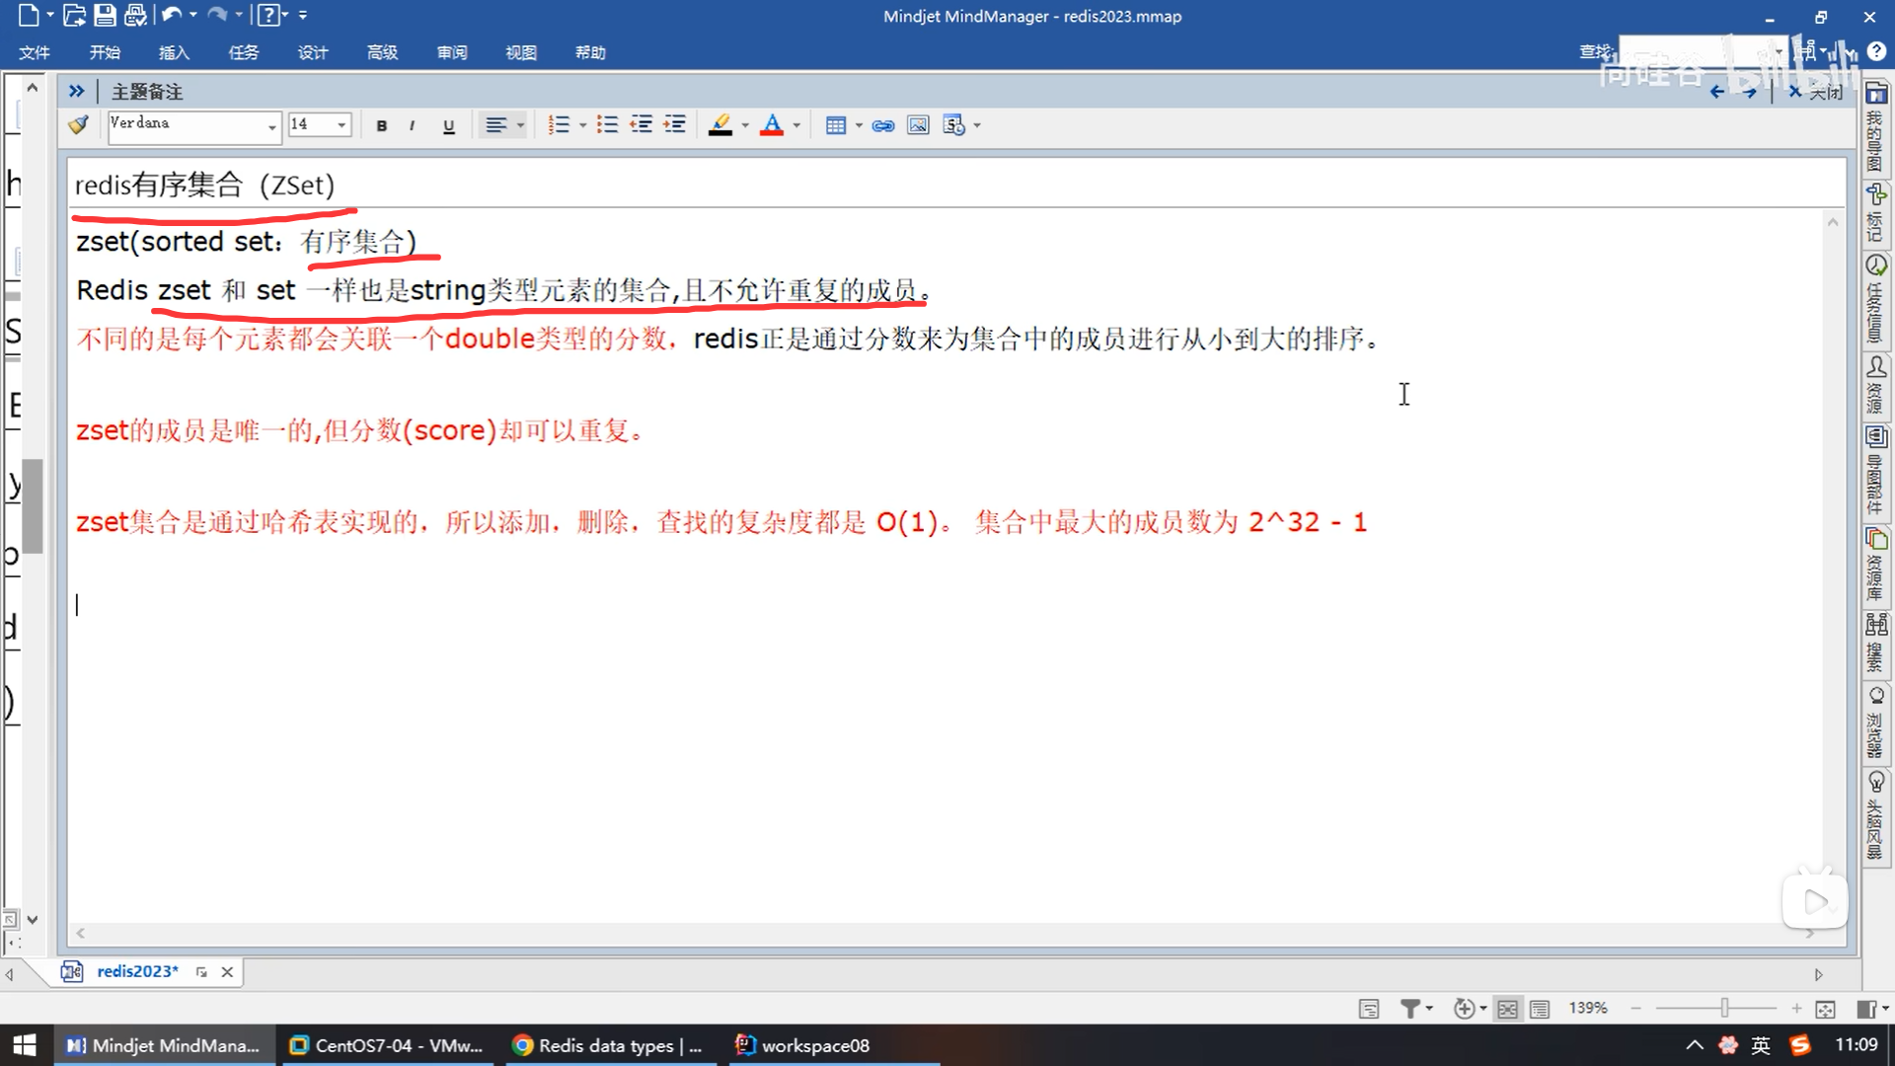Toggle bold formatting
The width and height of the screenshot is (1895, 1066).
382,125
